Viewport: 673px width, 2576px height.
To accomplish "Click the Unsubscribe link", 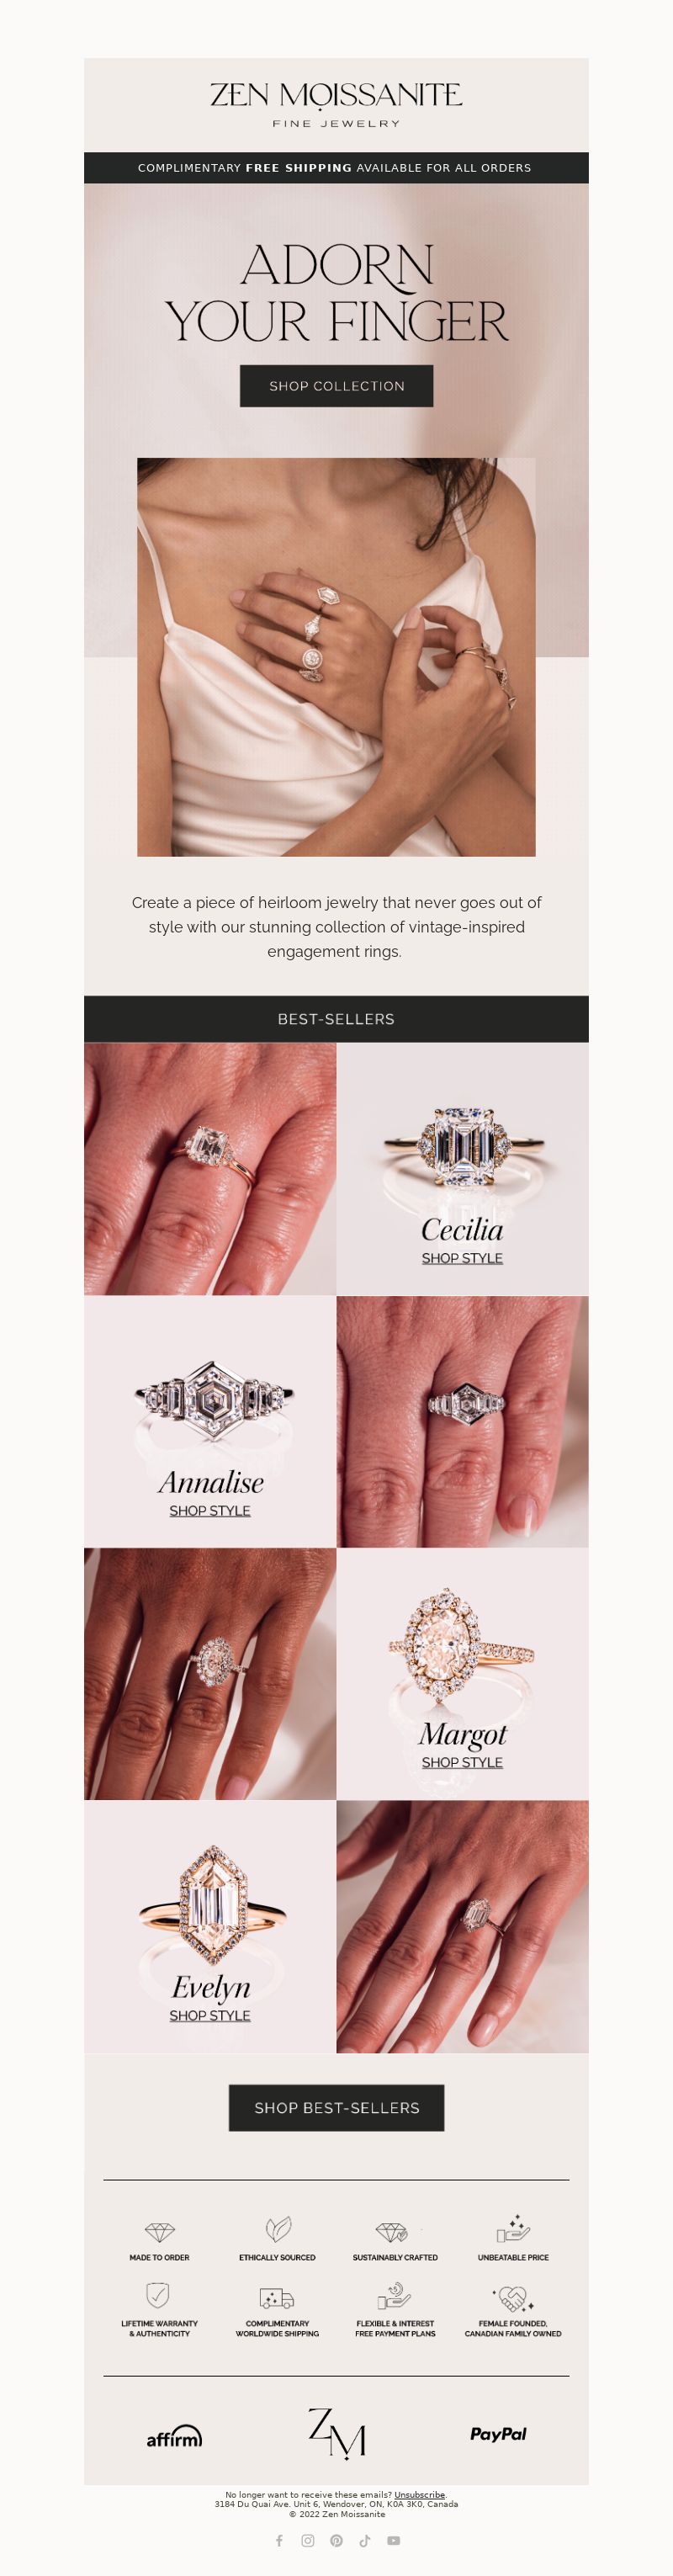I will 420,2495.
